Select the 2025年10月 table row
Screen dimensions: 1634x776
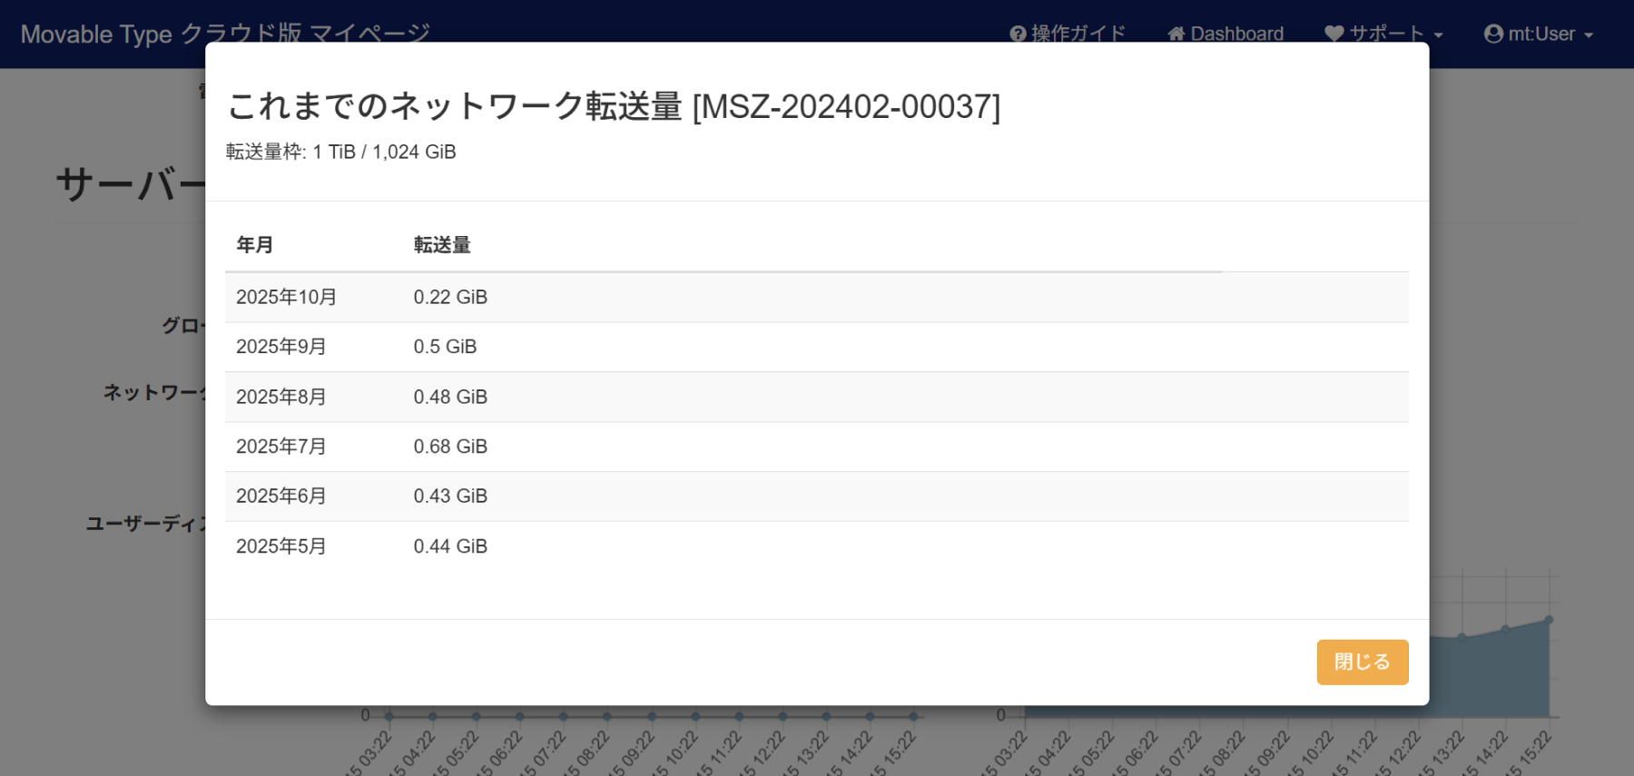(815, 298)
